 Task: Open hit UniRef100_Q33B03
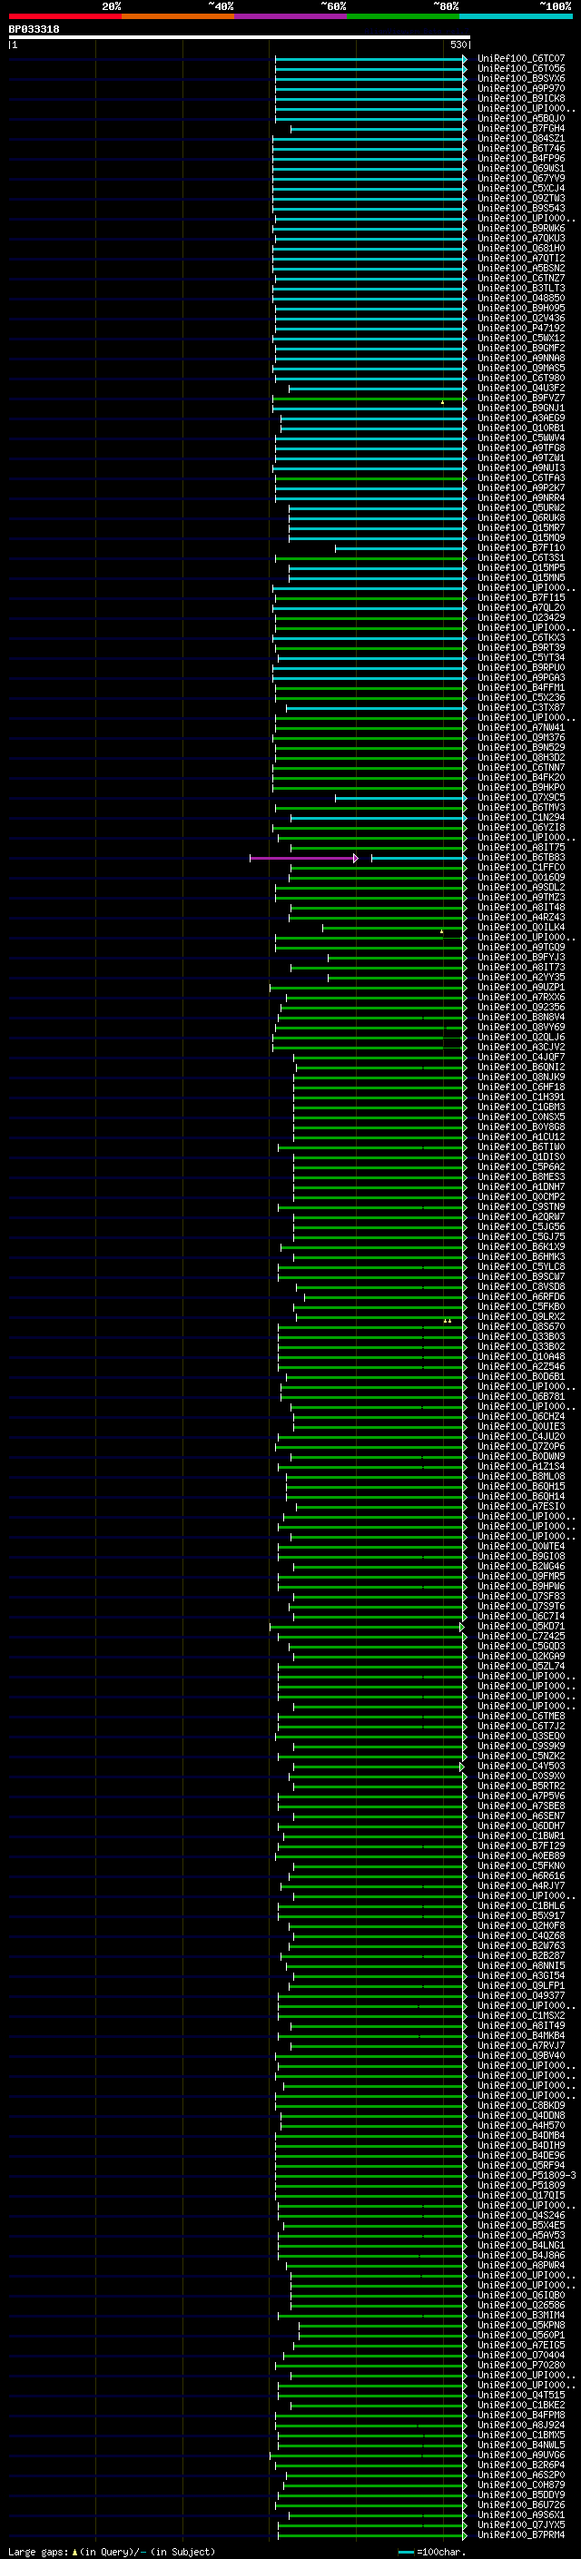click(520, 1336)
